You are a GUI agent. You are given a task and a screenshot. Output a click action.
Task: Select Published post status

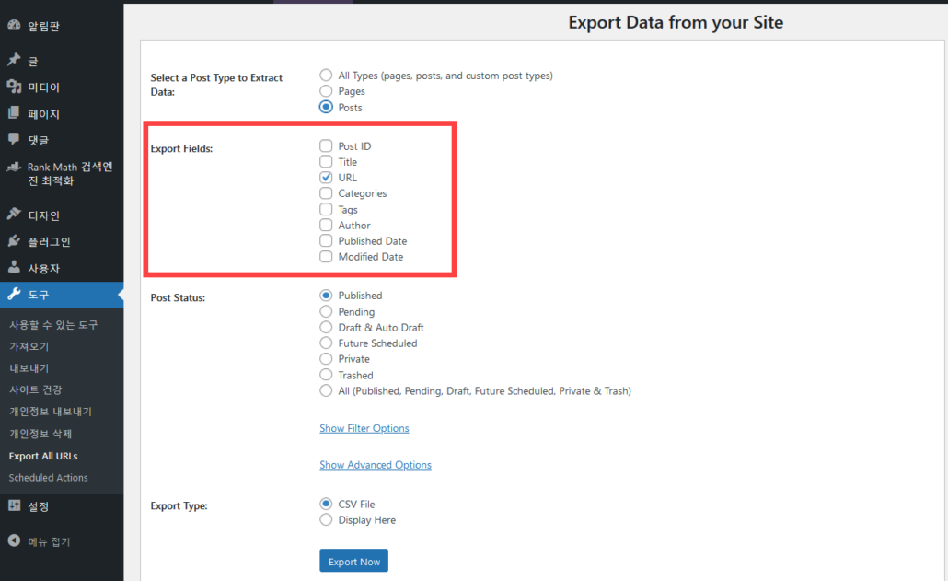[x=326, y=295]
